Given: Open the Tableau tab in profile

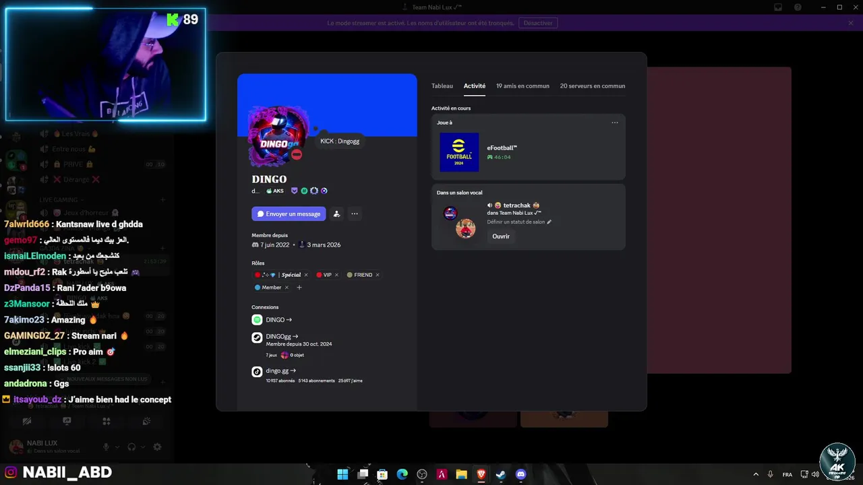Looking at the screenshot, I should point(442,86).
